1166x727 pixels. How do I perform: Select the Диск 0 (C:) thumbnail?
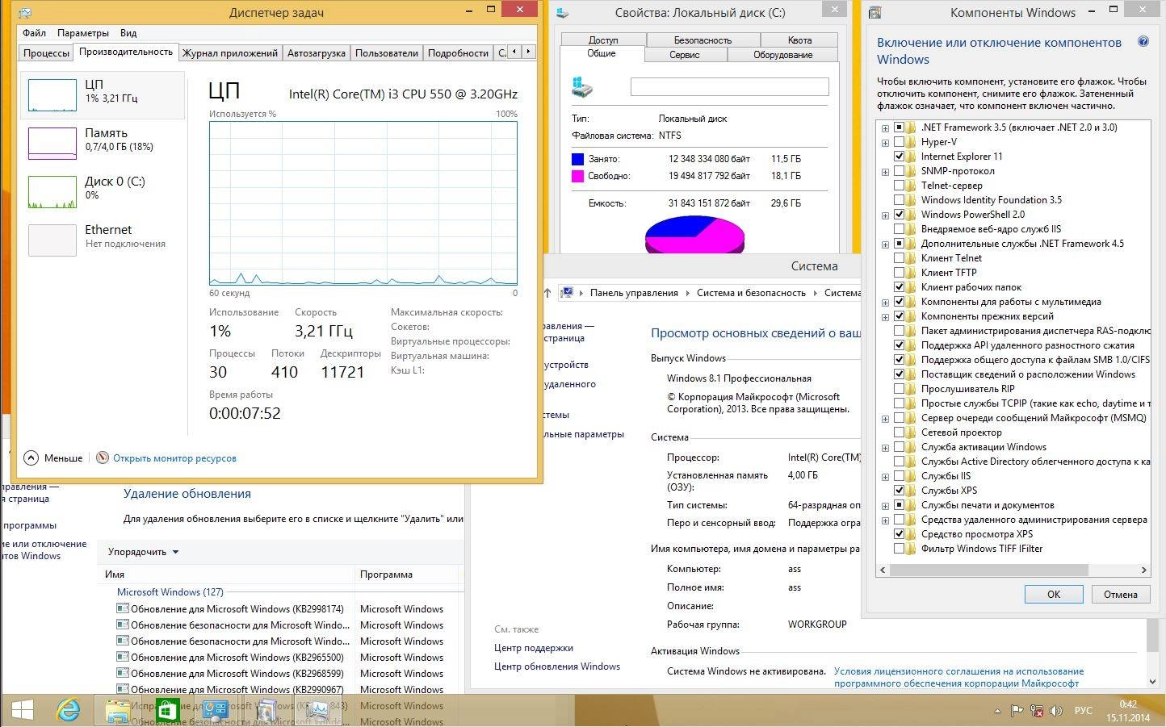(52, 192)
